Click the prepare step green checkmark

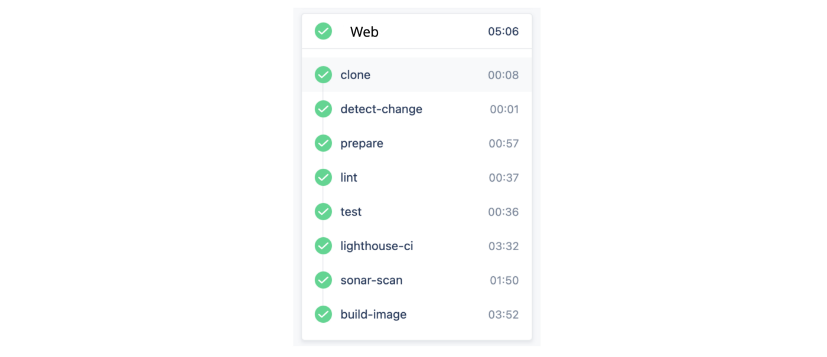(323, 143)
